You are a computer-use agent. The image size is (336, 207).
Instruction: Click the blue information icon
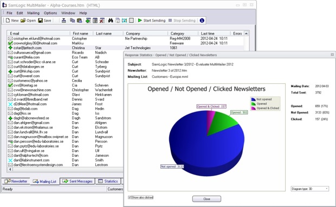(202, 21)
